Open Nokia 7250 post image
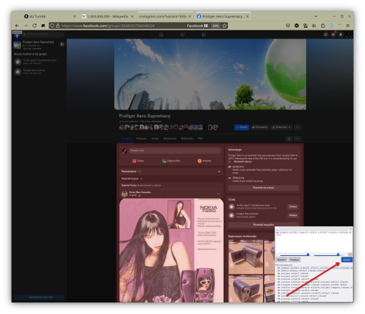The width and height of the screenshot is (365, 314). [171, 251]
